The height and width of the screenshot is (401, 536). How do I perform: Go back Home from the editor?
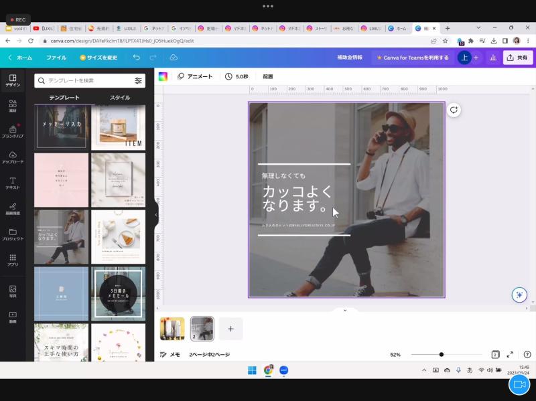(x=21, y=58)
